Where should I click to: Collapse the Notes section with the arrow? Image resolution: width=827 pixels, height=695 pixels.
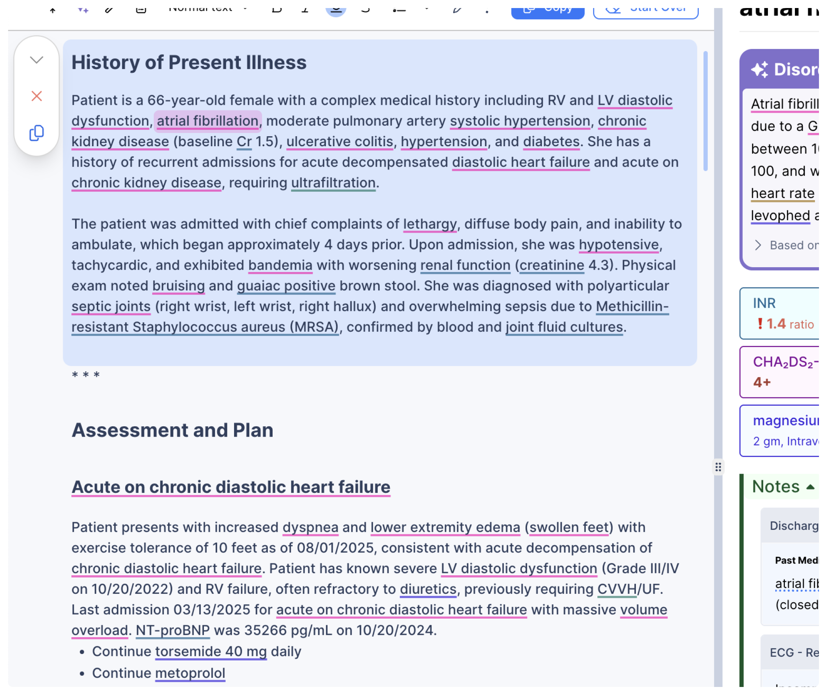[810, 487]
